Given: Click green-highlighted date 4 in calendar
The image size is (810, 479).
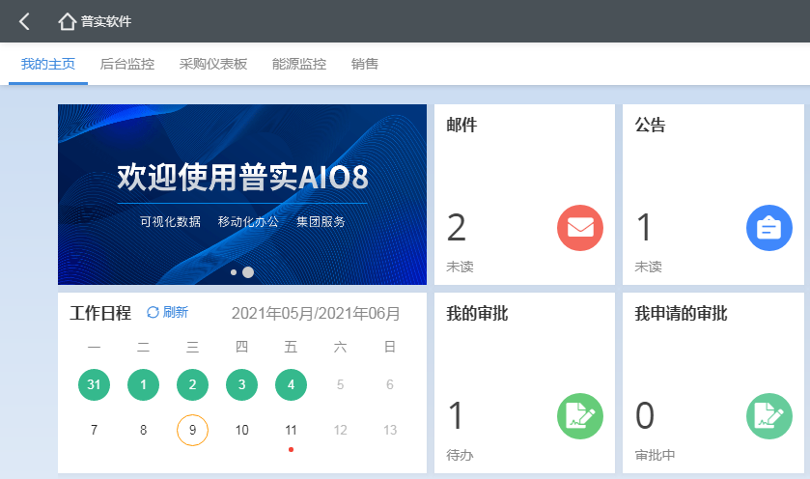Looking at the screenshot, I should click(x=291, y=384).
